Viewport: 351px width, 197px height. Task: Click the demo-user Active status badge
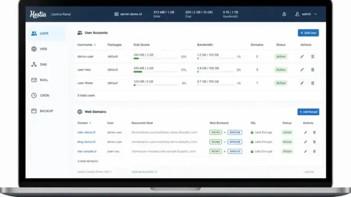tap(281, 57)
